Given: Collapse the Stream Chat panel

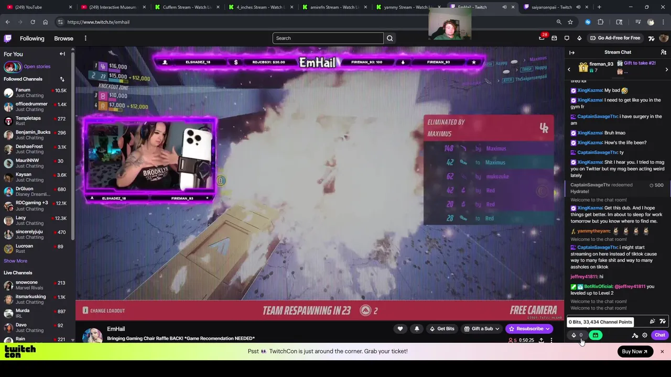Looking at the screenshot, I should pyautogui.click(x=572, y=52).
